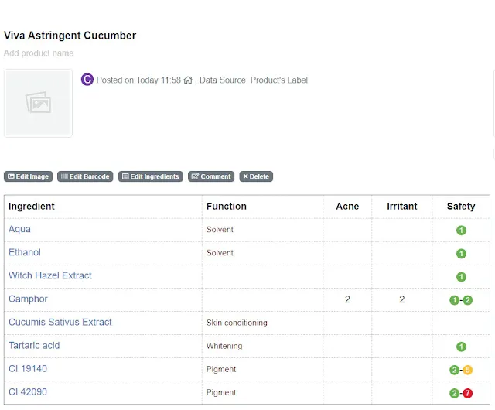Click the Viva Astringent Cucumber title
The height and width of the screenshot is (410, 495).
(70, 36)
